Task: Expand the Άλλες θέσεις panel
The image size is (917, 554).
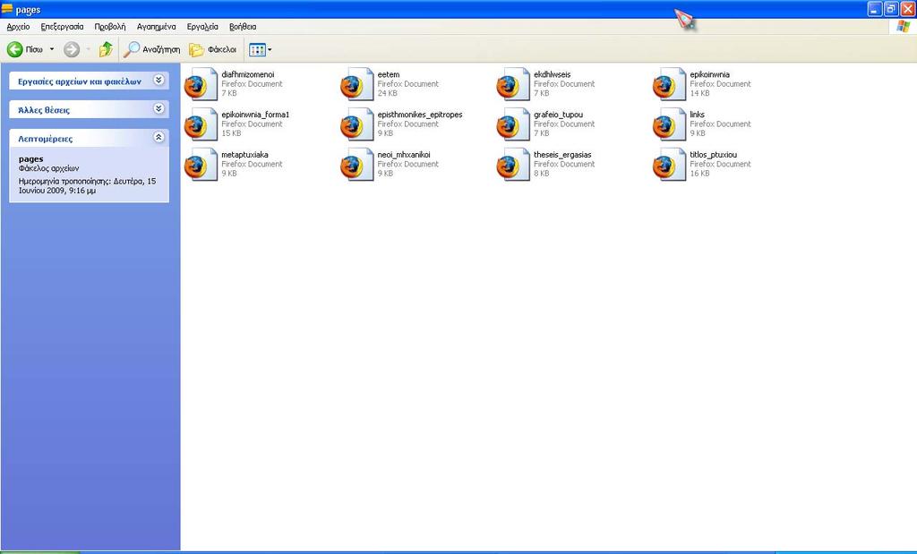Action: (159, 108)
